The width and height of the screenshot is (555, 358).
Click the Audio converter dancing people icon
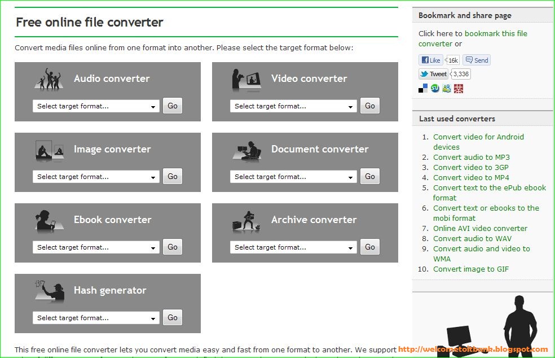pos(49,80)
